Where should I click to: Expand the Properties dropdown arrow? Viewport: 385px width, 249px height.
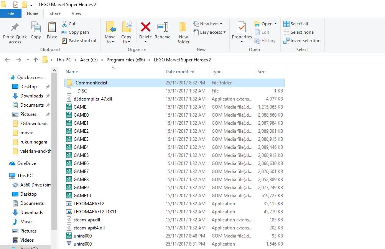click(x=242, y=42)
